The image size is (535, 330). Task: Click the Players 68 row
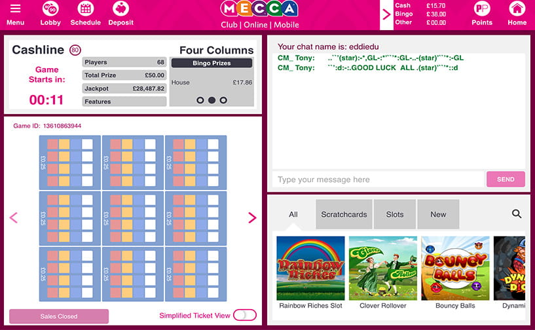pos(124,62)
